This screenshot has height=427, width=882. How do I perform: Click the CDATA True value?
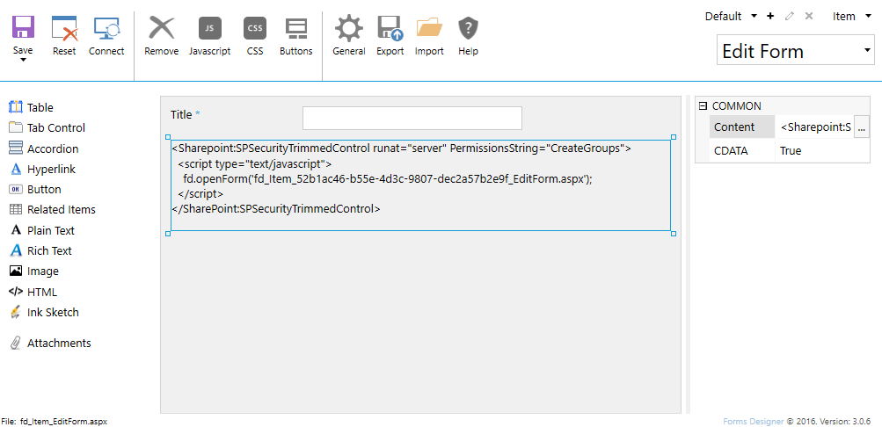point(791,150)
